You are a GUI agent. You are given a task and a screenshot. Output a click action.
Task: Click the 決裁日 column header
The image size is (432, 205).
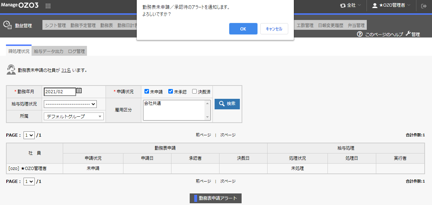(243, 158)
